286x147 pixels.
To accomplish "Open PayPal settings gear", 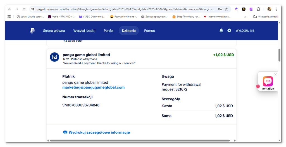I will point(229,30).
